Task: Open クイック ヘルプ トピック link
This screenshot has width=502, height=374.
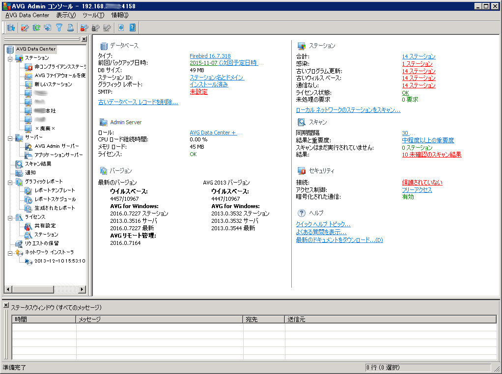Action: 323,224
